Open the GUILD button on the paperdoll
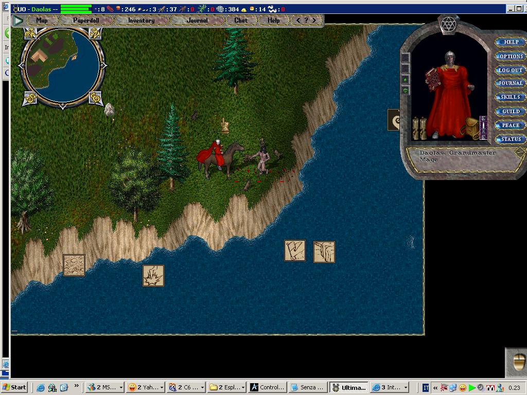 [511, 111]
